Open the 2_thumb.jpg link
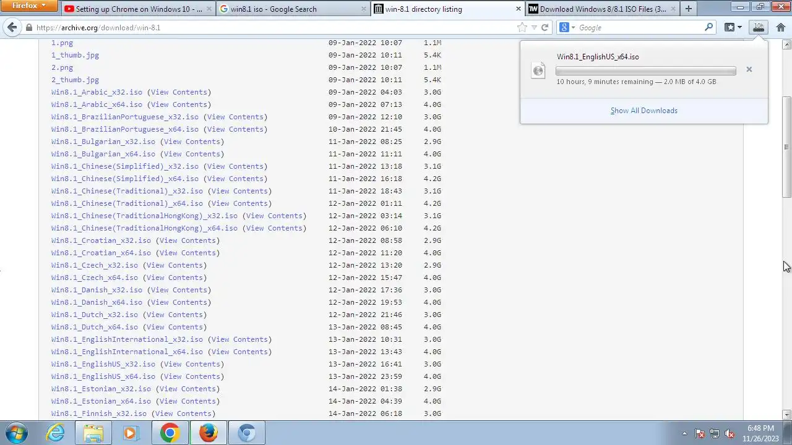Viewport: 792px width, 445px height. [x=75, y=80]
